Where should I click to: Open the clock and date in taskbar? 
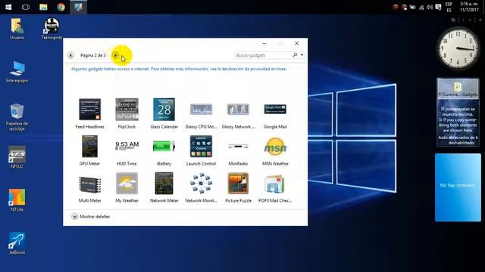[469, 7]
